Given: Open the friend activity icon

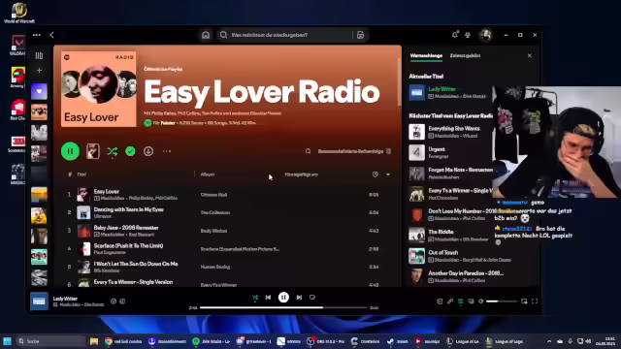Looking at the screenshot, I should (468, 35).
